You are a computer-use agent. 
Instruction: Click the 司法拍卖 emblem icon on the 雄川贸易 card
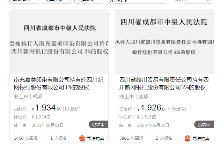tap(188, 138)
